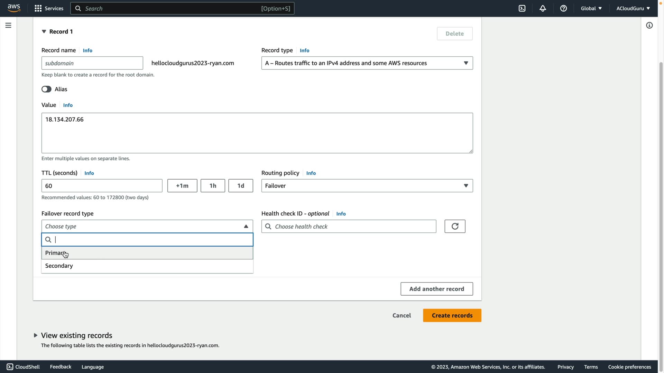This screenshot has height=373, width=664.
Task: Click the Add another record button
Action: pyautogui.click(x=436, y=289)
